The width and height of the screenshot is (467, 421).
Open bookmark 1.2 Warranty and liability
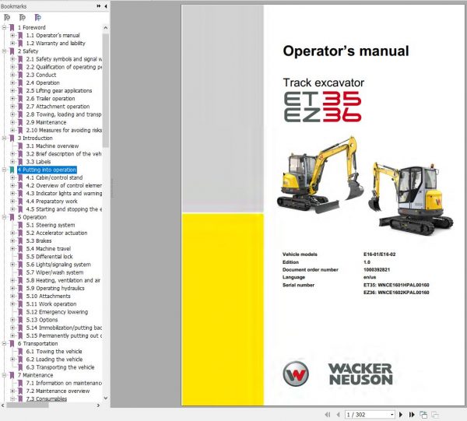55,43
